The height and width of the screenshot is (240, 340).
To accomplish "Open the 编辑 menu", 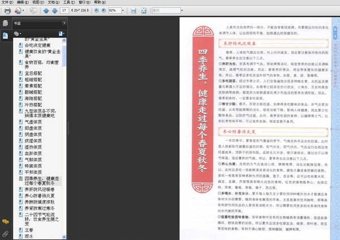I will click(x=23, y=2).
